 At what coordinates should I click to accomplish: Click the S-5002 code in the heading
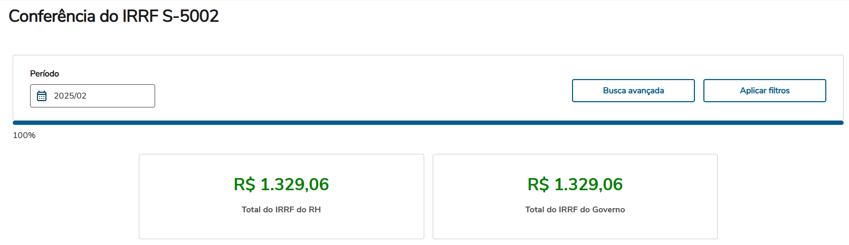[190, 16]
